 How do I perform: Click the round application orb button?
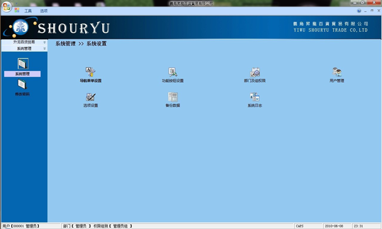click(x=6, y=6)
